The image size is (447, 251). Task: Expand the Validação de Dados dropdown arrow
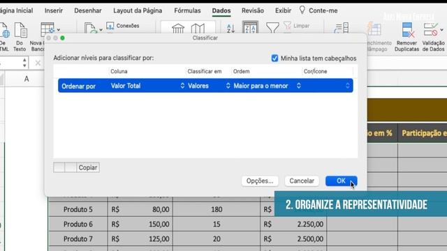(441, 29)
